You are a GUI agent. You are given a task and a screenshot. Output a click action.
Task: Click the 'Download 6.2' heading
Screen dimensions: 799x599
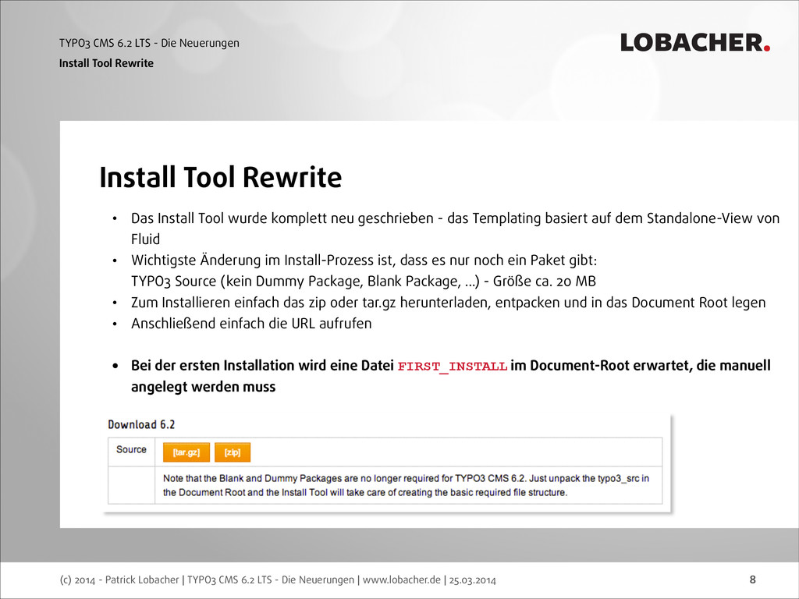tap(141, 424)
